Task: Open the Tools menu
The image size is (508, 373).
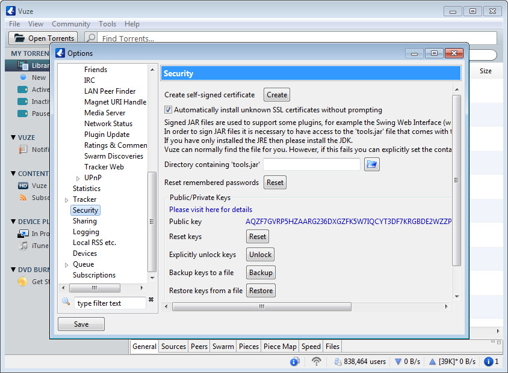Action: (x=107, y=24)
